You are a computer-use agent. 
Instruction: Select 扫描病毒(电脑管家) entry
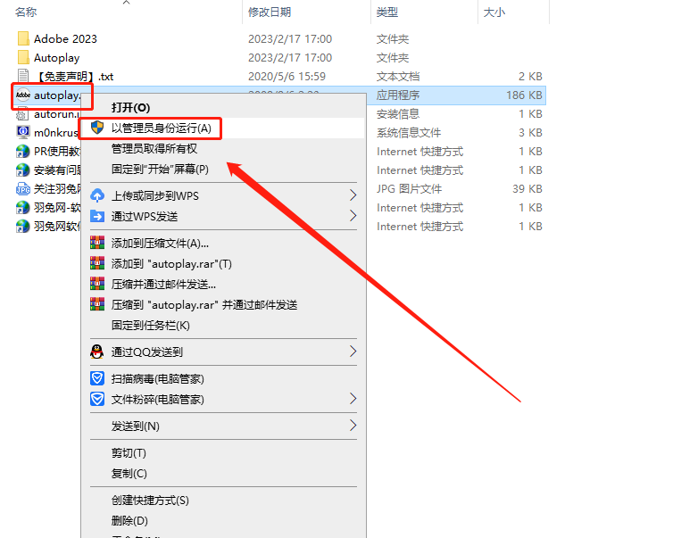(x=158, y=378)
